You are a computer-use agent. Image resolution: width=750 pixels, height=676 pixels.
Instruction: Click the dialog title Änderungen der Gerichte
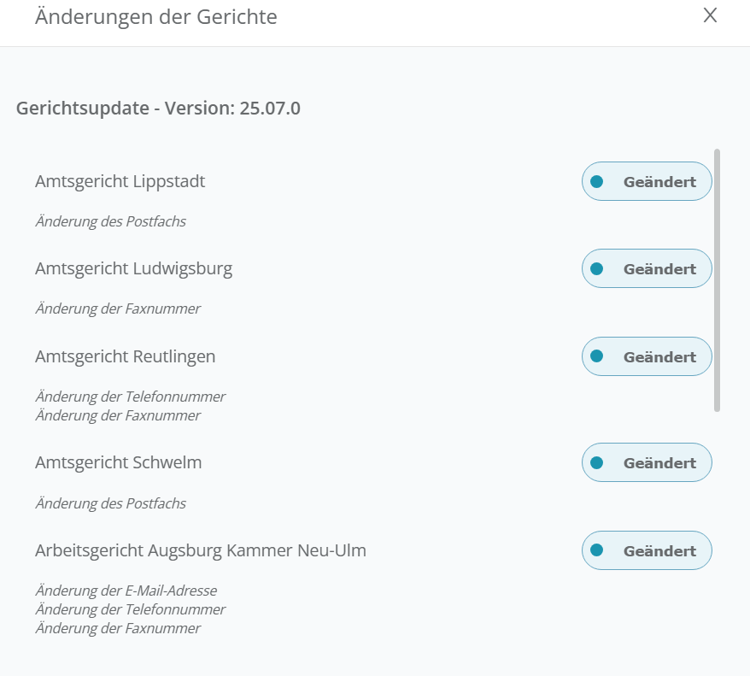click(155, 16)
